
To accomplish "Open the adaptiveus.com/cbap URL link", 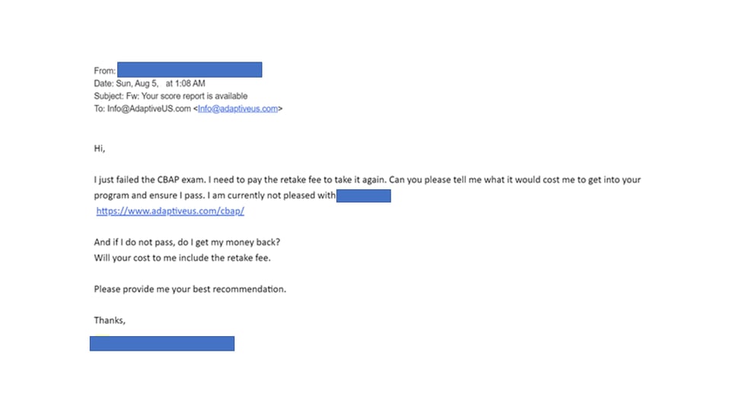I will click(170, 211).
